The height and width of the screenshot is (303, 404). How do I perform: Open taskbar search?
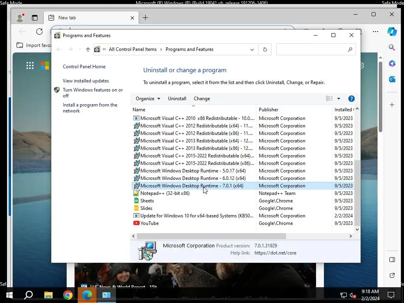[28, 295]
